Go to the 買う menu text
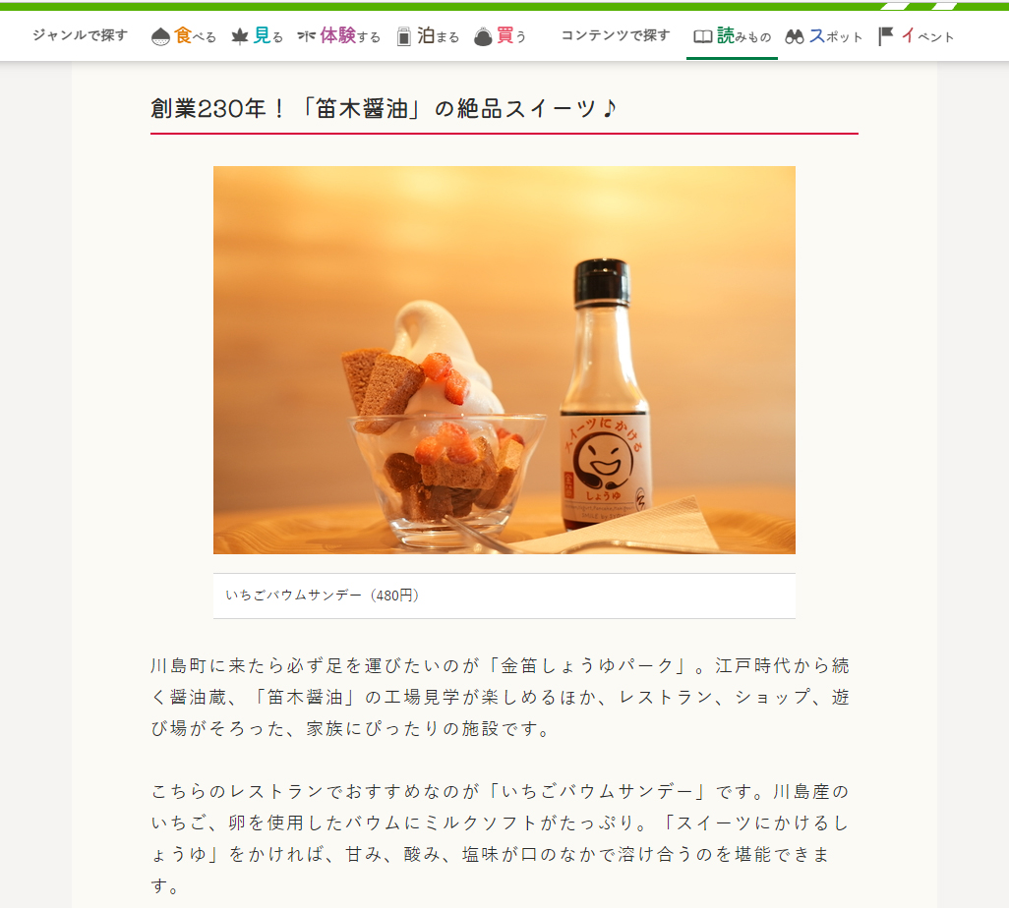The width and height of the screenshot is (1009, 908). click(511, 35)
